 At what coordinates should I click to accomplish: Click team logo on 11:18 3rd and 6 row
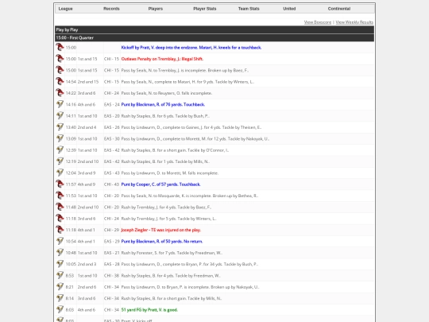pyautogui.click(x=60, y=218)
